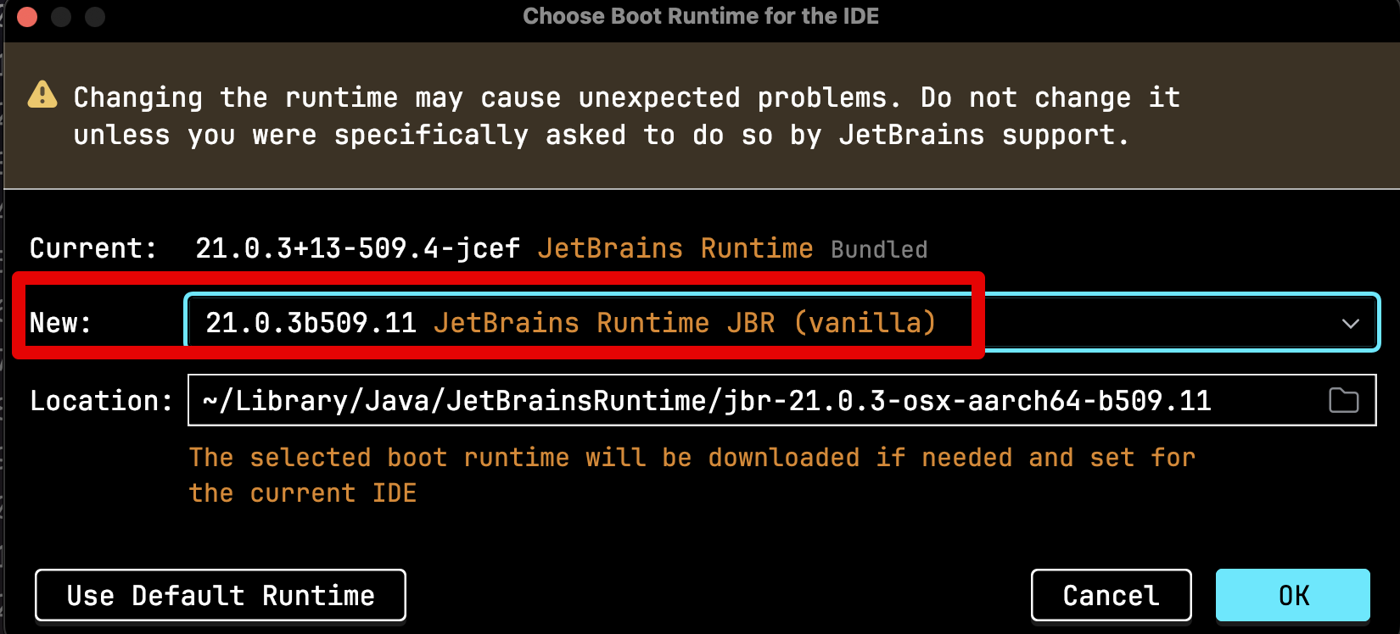1400x634 pixels.
Task: Click the 'New:' label
Action: tap(60, 323)
